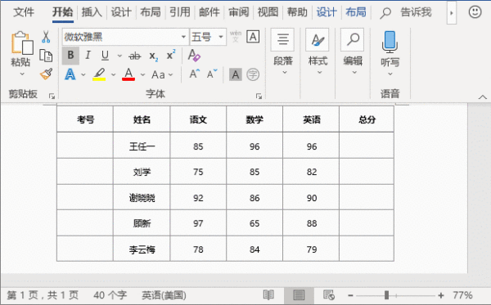Toggle Bold formatting button
The height and width of the screenshot is (305, 491).
click(x=70, y=56)
